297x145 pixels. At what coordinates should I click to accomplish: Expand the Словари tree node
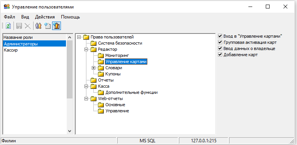click(x=93, y=68)
